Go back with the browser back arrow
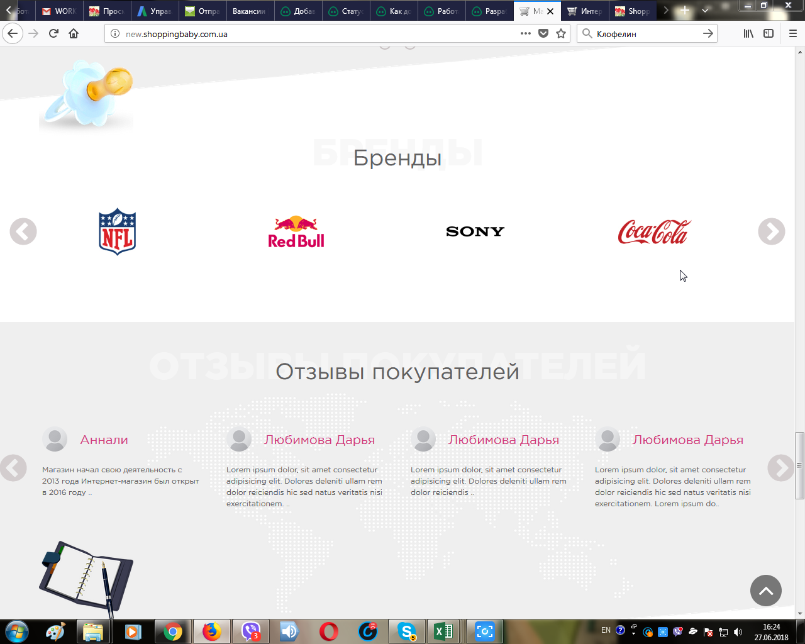 click(x=13, y=33)
